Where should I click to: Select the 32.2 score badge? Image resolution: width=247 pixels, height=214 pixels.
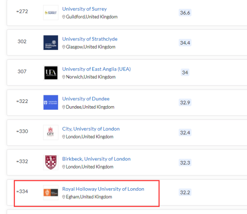point(185,193)
